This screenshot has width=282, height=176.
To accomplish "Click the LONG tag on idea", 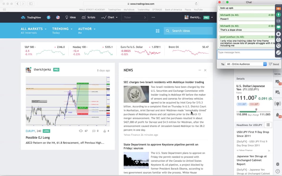I will coord(46,131).
